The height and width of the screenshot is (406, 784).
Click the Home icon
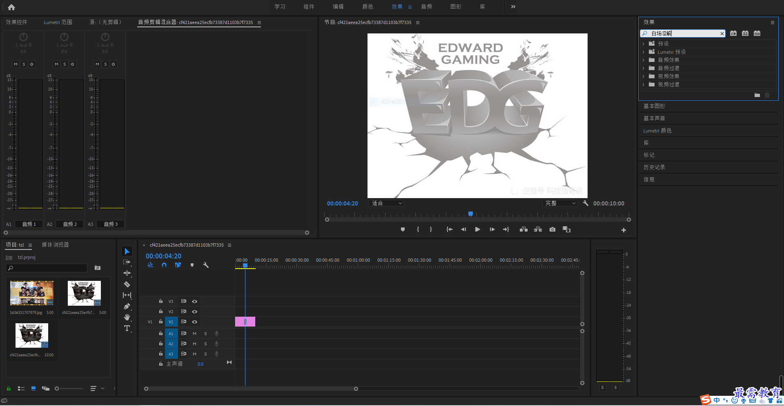coord(11,7)
